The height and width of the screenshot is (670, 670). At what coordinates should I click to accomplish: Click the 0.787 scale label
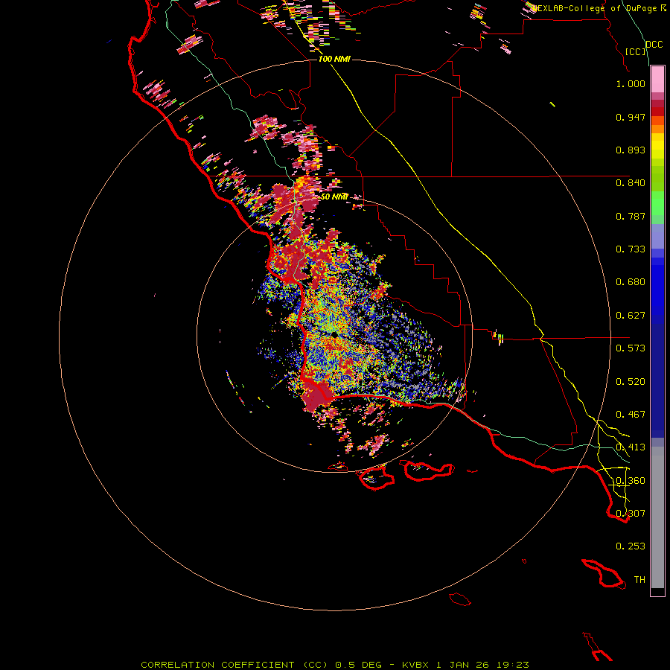[x=631, y=216]
